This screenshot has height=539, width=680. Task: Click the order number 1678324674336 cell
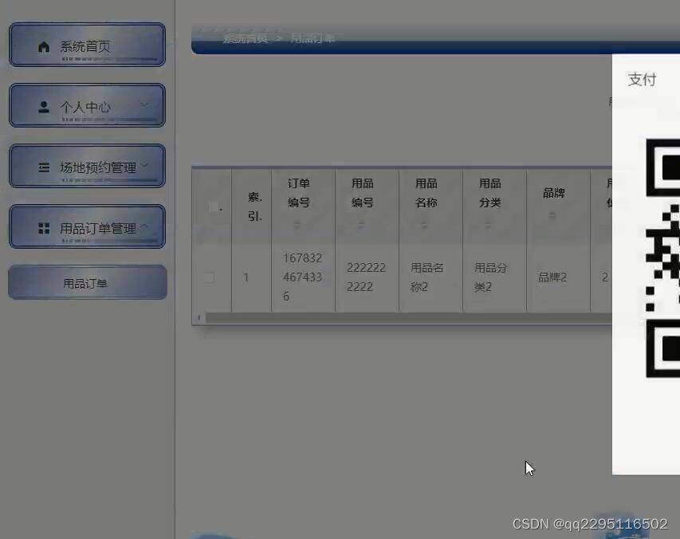coord(303,277)
